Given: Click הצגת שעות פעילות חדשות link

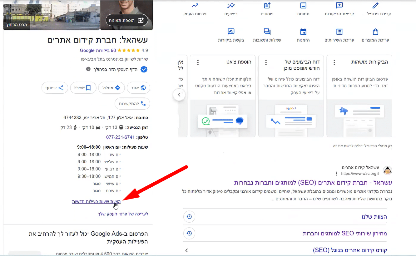Looking at the screenshot, I should tap(96, 202).
